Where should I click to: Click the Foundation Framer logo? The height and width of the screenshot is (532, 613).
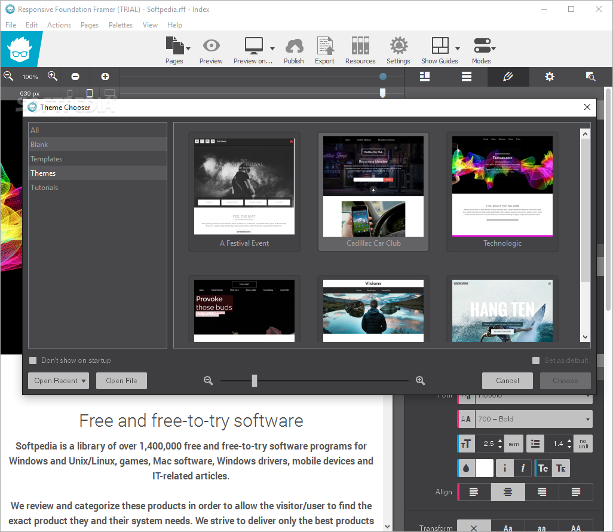point(20,49)
